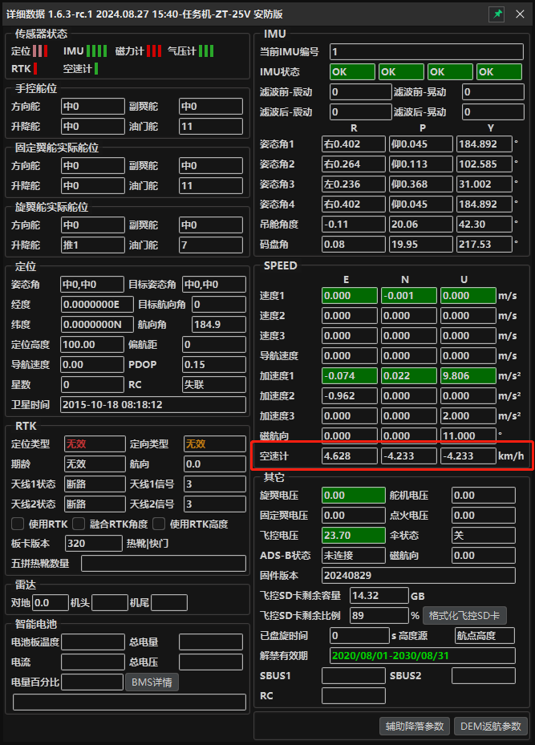535x745 pixels.
Task: Click 旋翼舵实际舵位 油门舵 value 7
Action: point(211,245)
